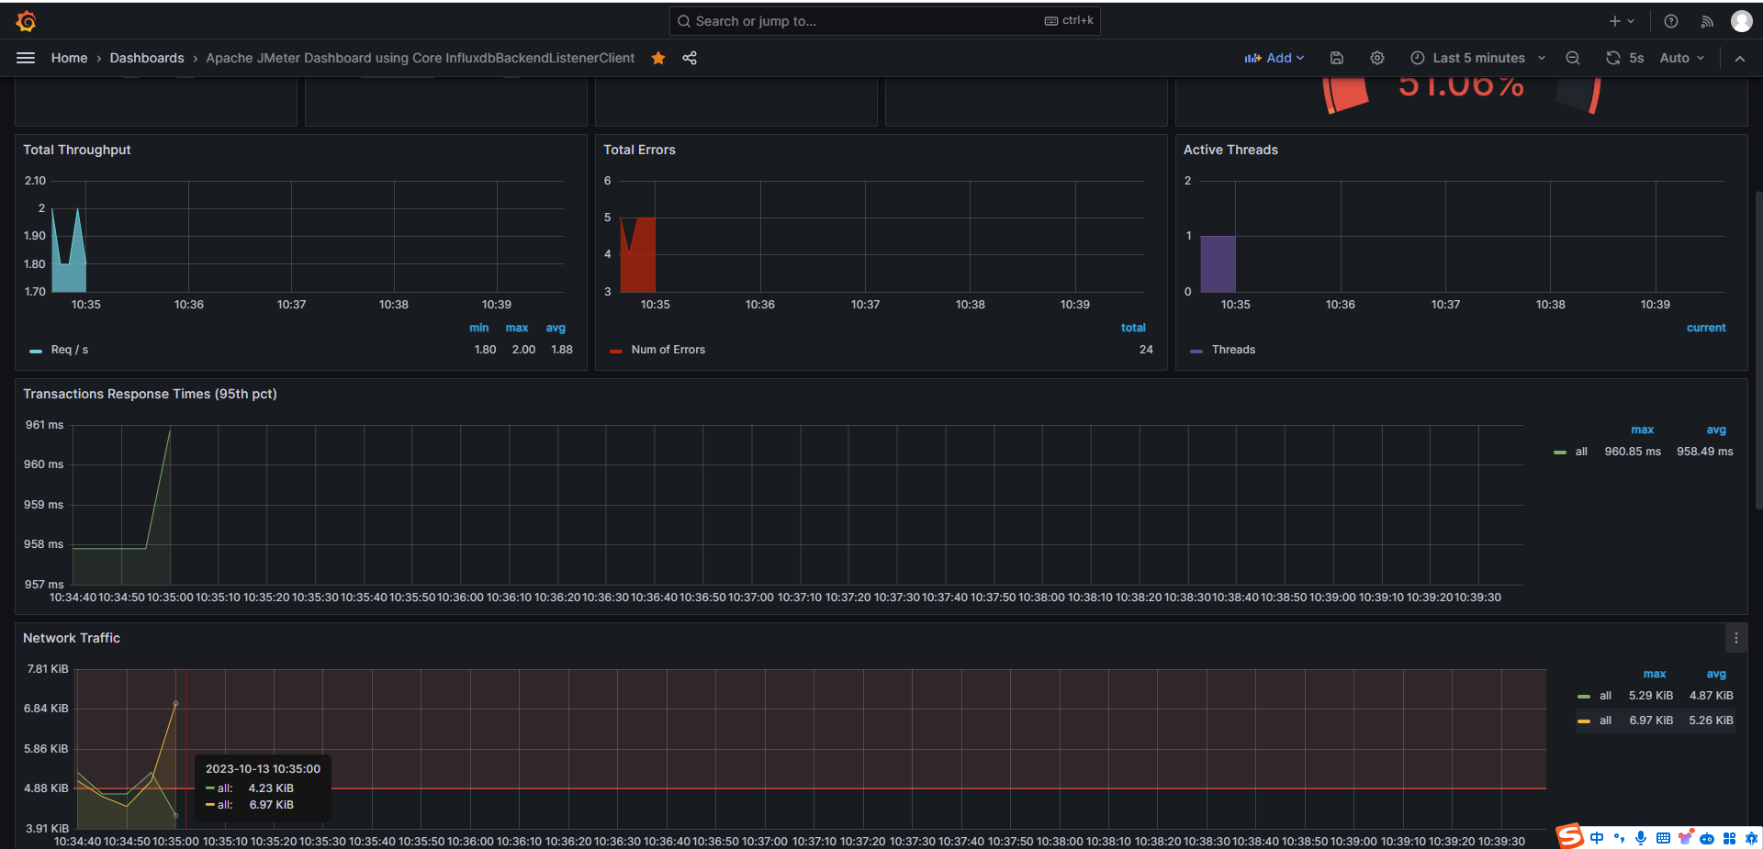Collapse the top toolbar with chevron

click(x=1740, y=58)
